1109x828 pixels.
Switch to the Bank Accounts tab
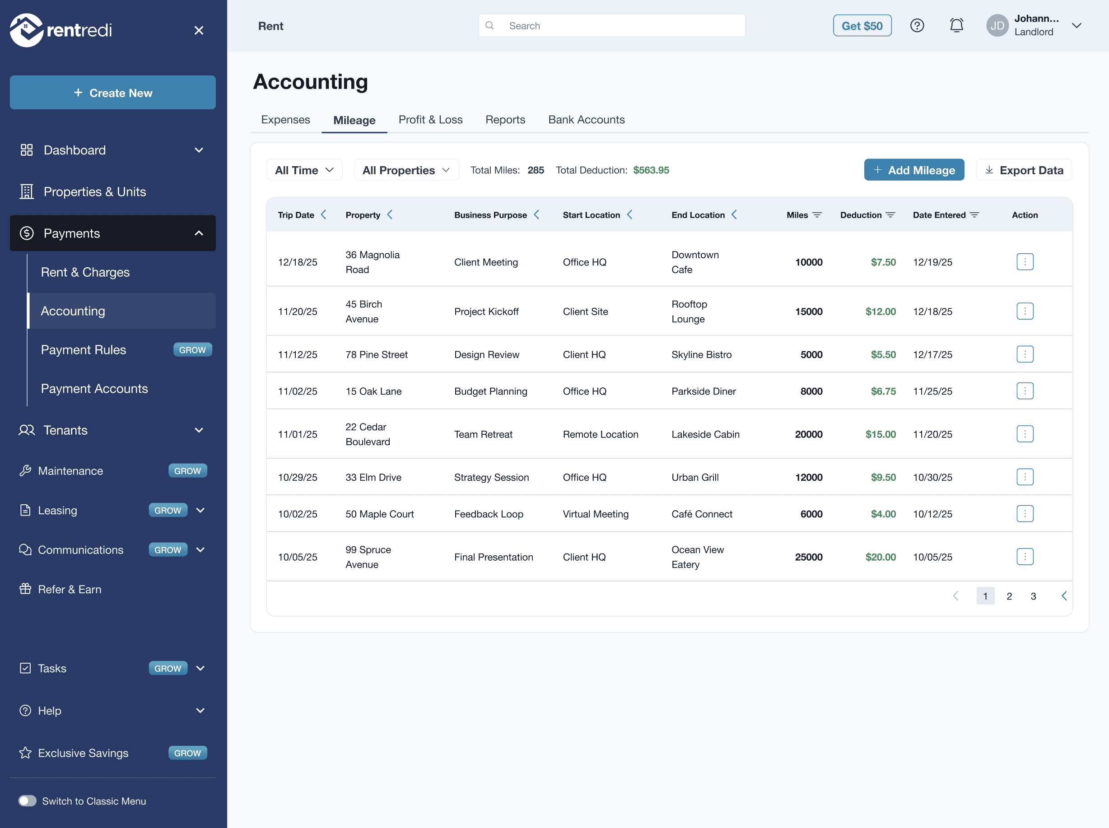pos(586,120)
